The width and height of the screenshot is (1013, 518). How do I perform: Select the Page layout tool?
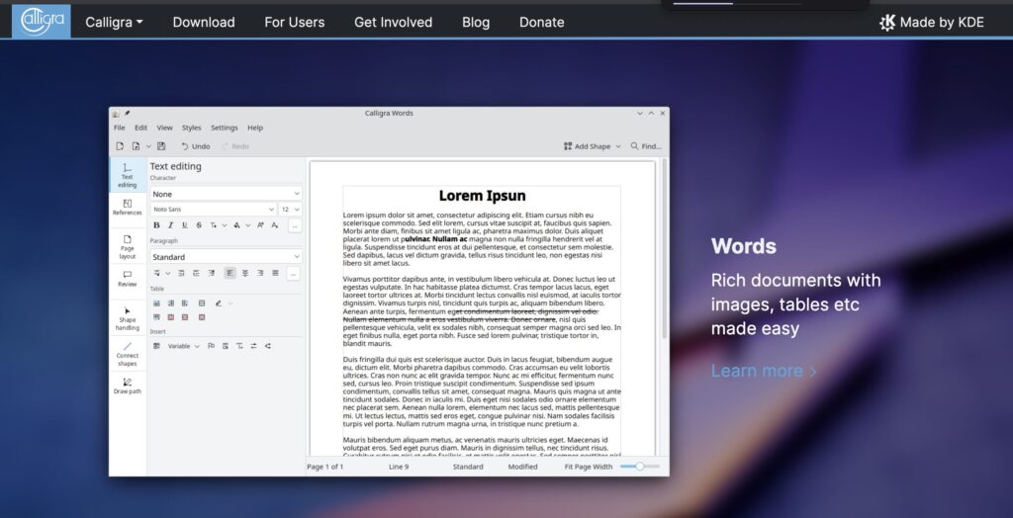[128, 246]
